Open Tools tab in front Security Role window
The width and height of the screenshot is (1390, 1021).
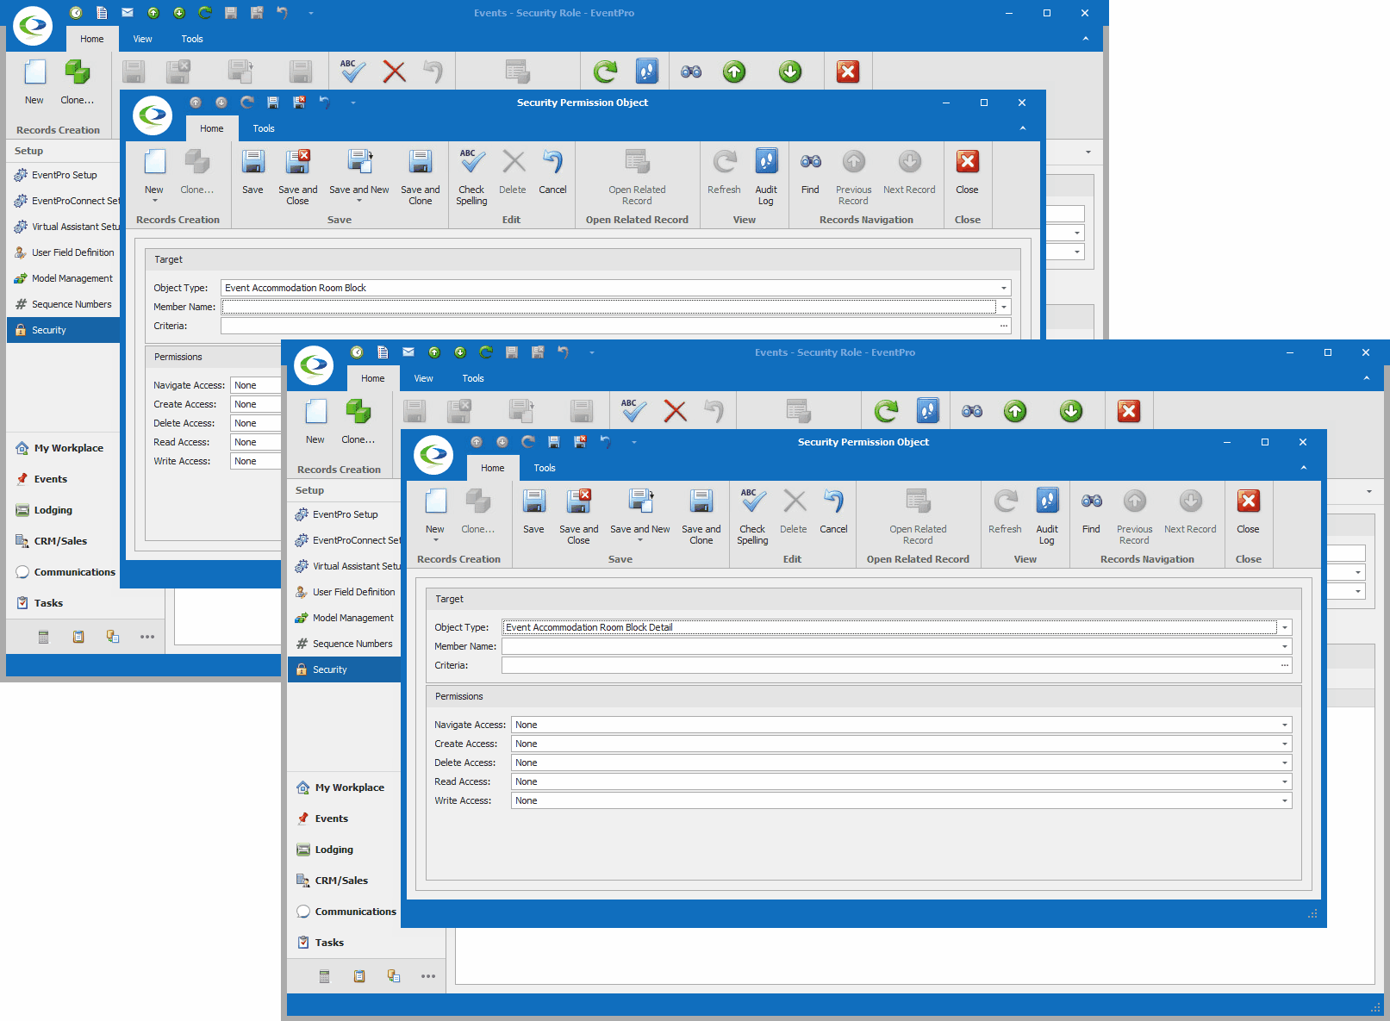473,378
